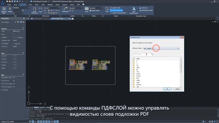Open the Multiline Text tool
Screen dimensions: 219x123
coord(4,10)
